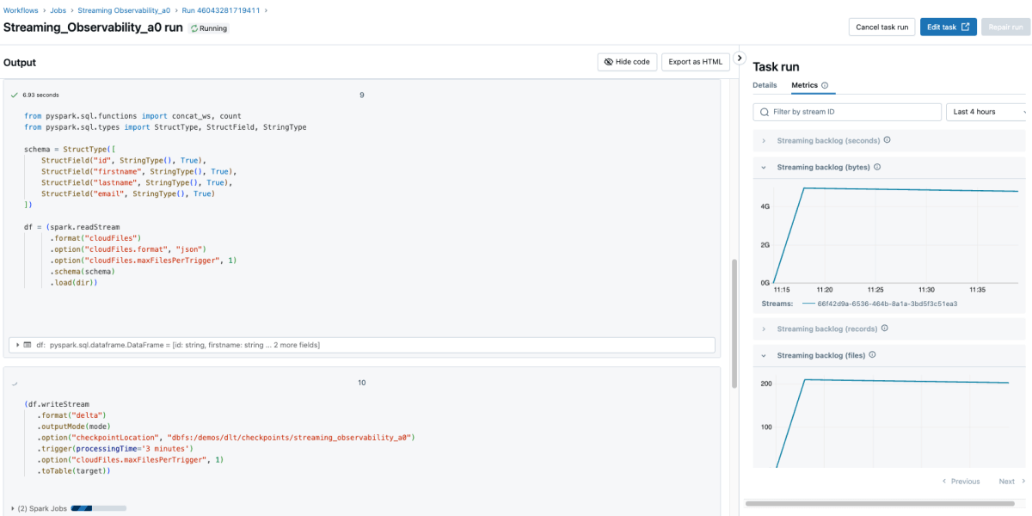Go to Streaming Observability_a0 breadcrumb

[x=125, y=10]
